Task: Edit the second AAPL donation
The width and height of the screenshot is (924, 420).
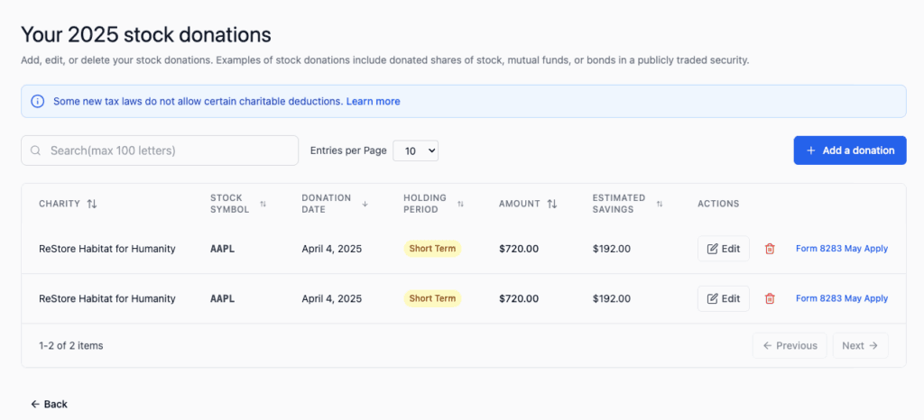Action: [723, 298]
